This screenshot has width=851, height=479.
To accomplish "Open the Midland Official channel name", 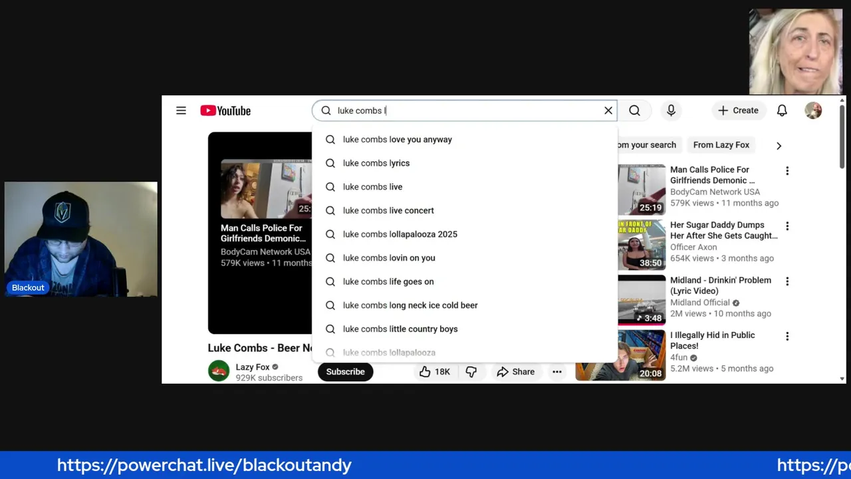I will [x=700, y=302].
